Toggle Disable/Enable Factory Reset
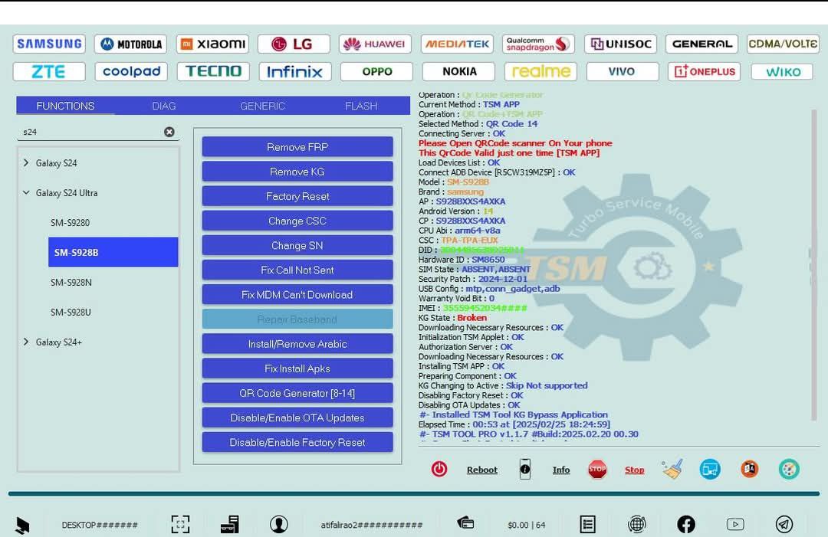The width and height of the screenshot is (828, 537). coord(297,441)
